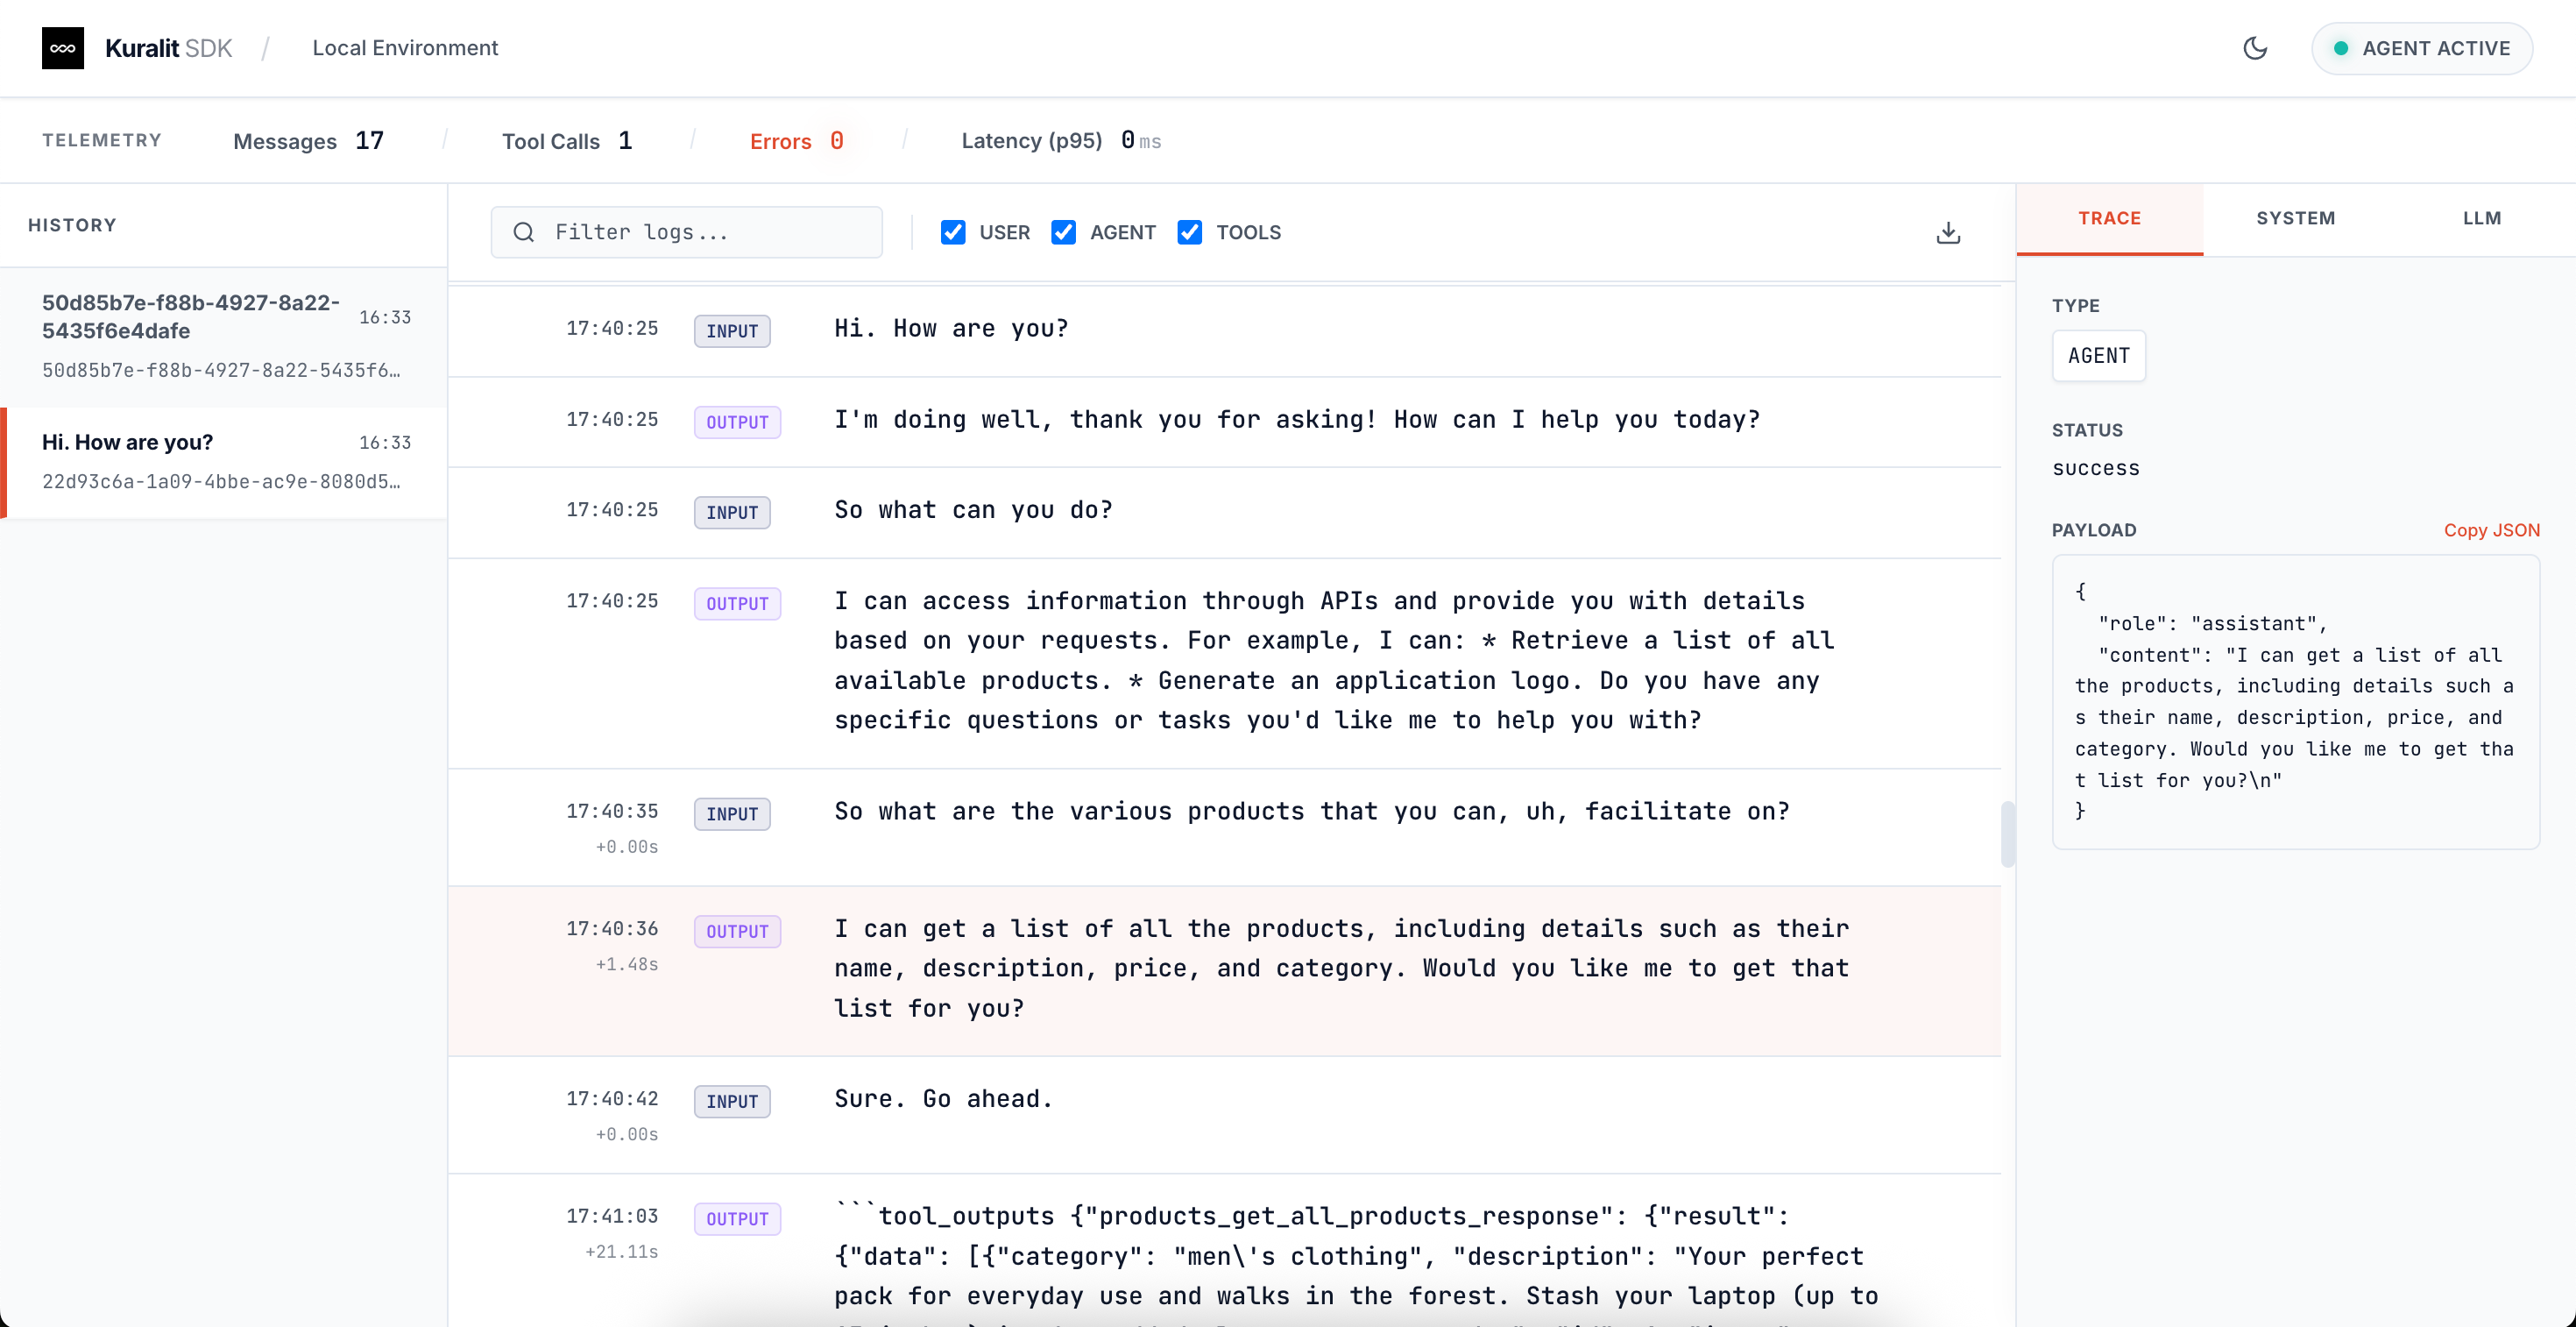2576x1327 pixels.
Task: Uncheck the AGENT log filter
Action: click(1063, 231)
